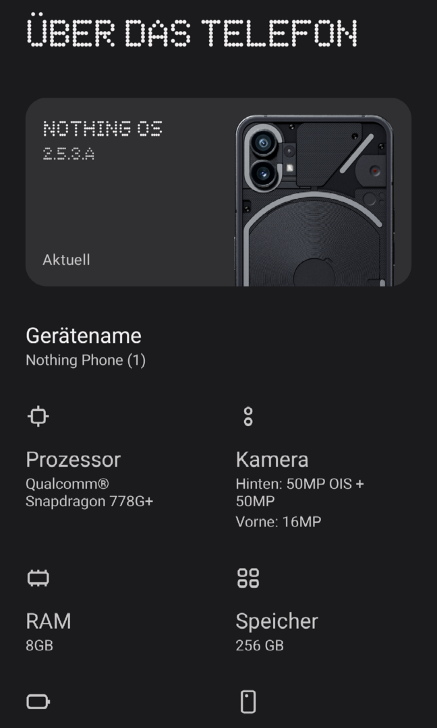Open the Gerätename setting

point(84,336)
